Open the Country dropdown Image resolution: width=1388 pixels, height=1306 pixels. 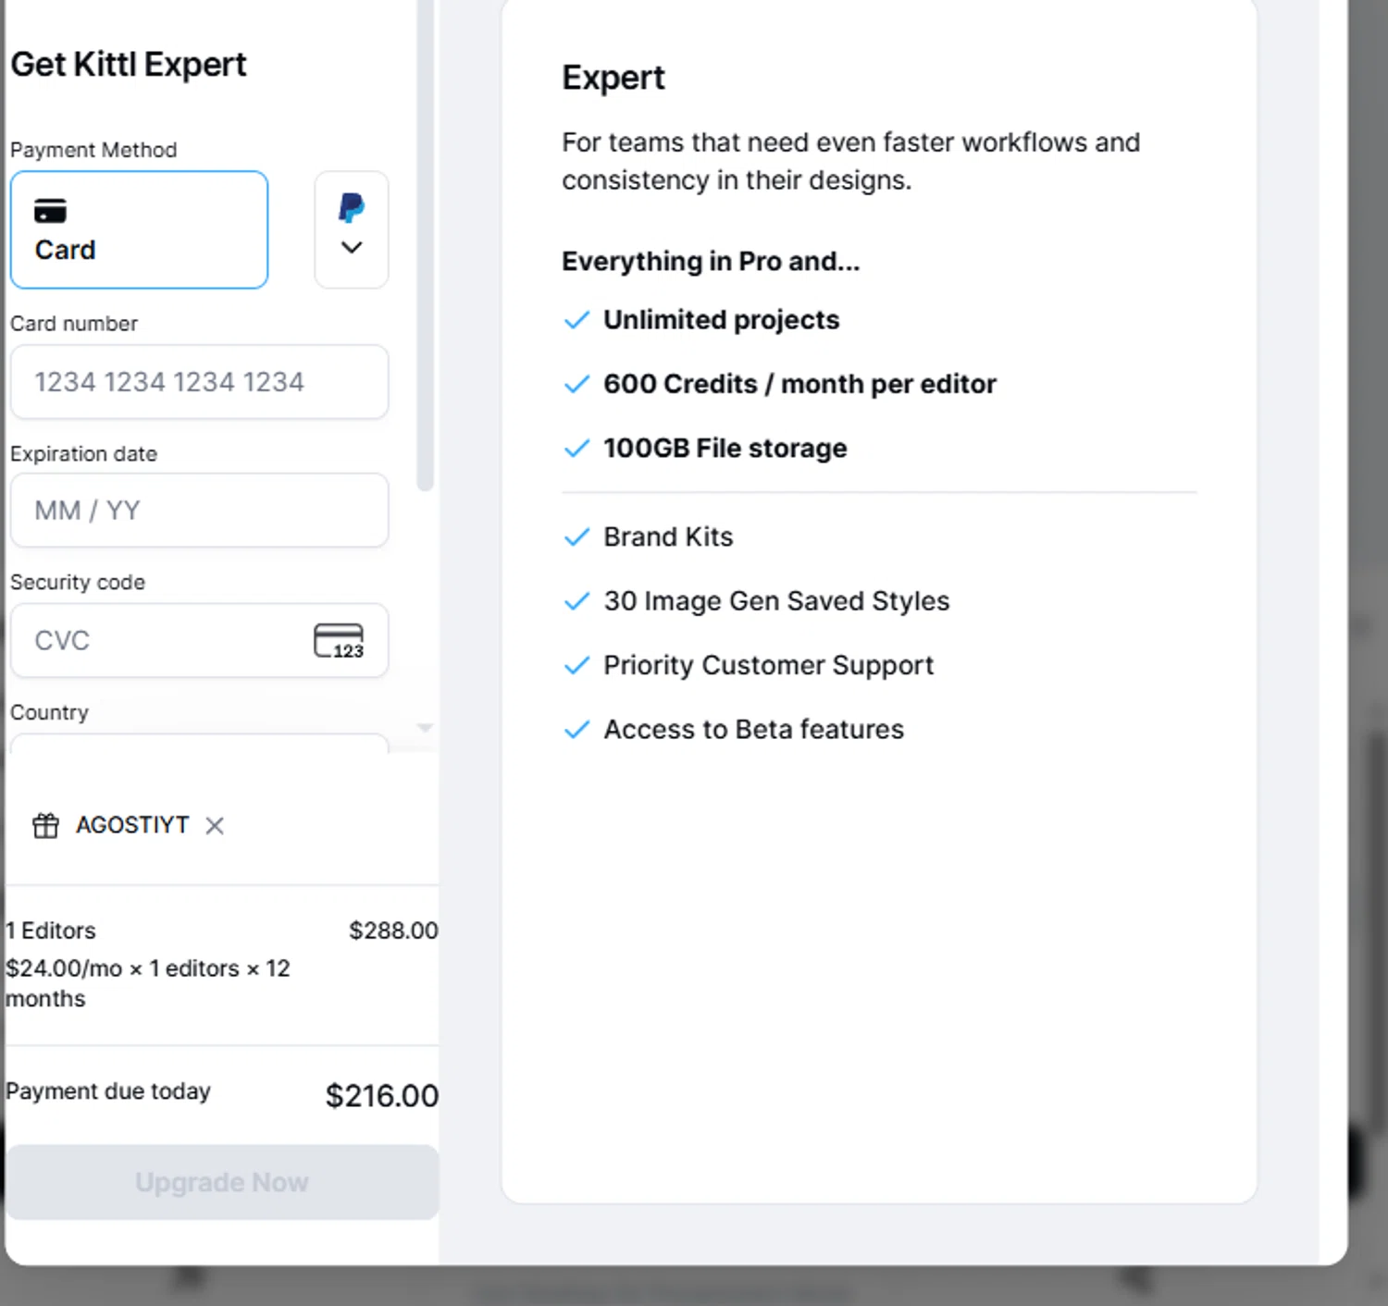tap(199, 743)
